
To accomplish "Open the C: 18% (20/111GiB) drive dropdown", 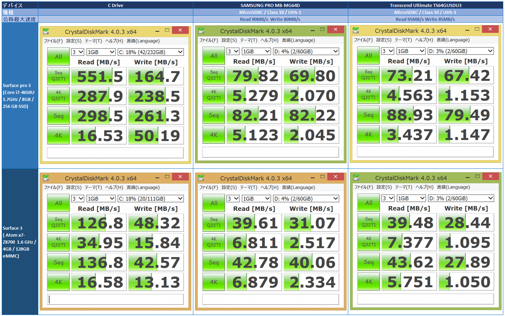I will click(151, 199).
